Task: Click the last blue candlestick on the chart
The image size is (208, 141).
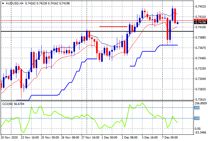Action: 178,23
